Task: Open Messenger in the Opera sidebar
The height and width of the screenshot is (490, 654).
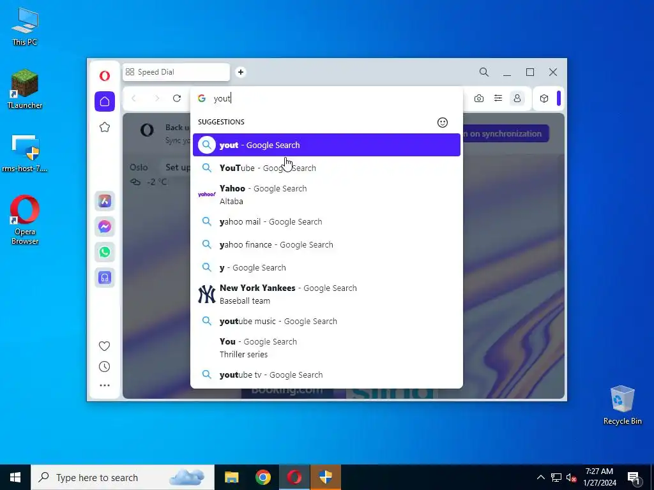Action: click(105, 226)
